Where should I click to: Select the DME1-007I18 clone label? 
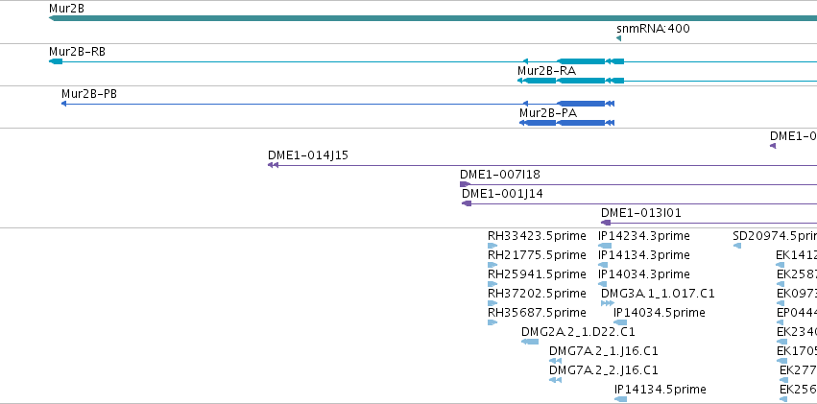coord(499,175)
